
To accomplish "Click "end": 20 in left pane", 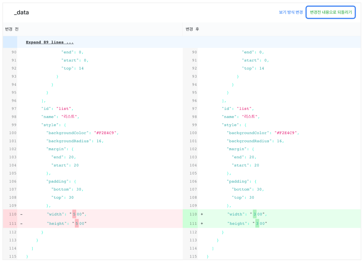I will coord(64,157).
